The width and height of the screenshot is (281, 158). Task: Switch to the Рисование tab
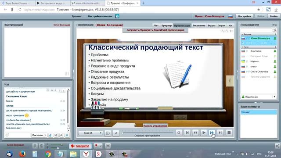199,25
